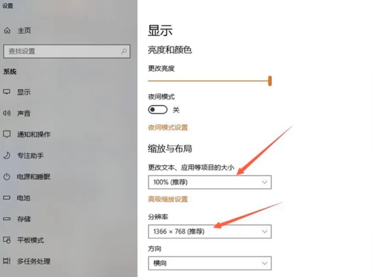Click the tablet icon for 平板模式
The width and height of the screenshot is (373, 277).
(7, 240)
